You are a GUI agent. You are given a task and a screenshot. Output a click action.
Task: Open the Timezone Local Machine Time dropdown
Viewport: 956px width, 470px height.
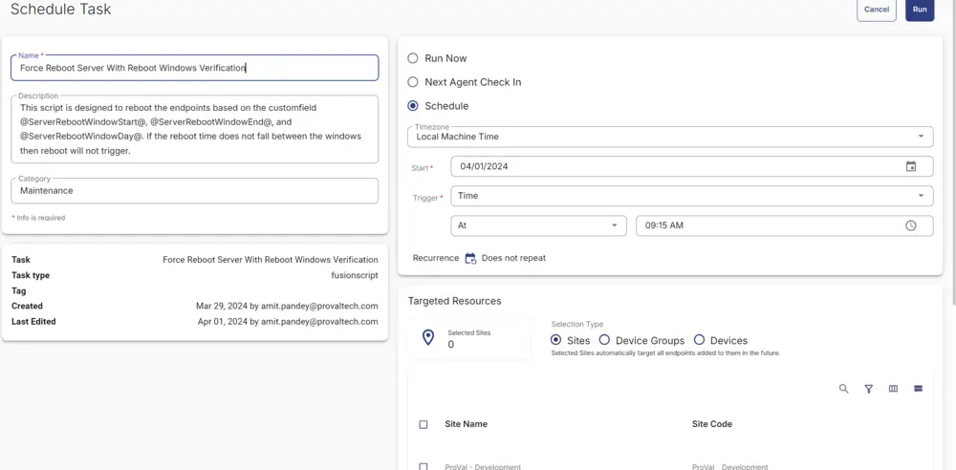pos(670,137)
